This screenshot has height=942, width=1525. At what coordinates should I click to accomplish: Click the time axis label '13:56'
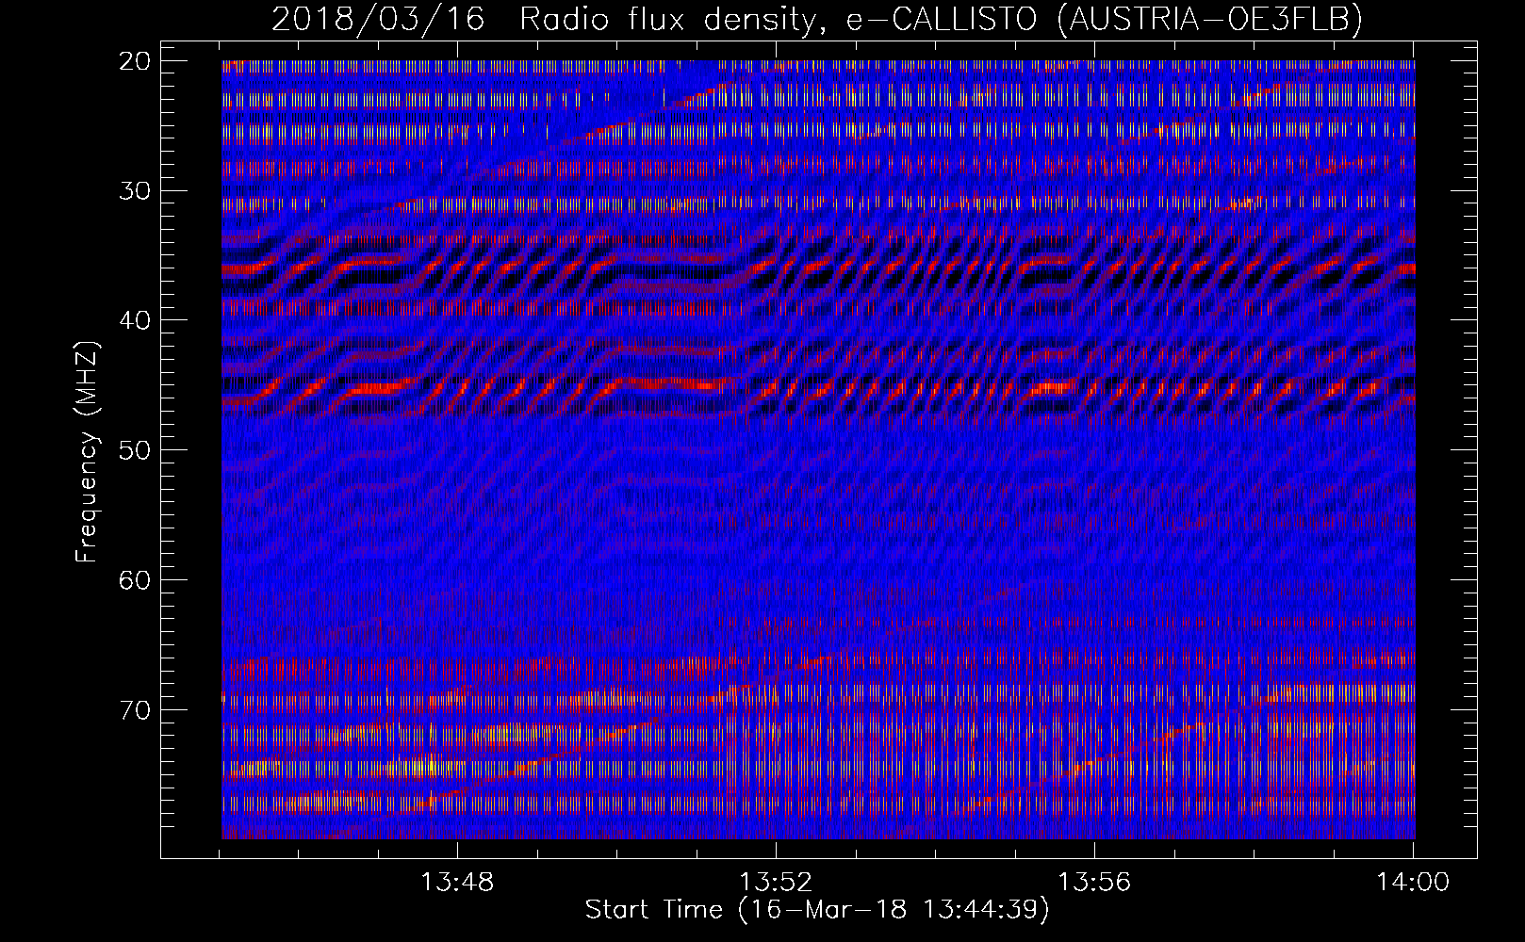1094,883
